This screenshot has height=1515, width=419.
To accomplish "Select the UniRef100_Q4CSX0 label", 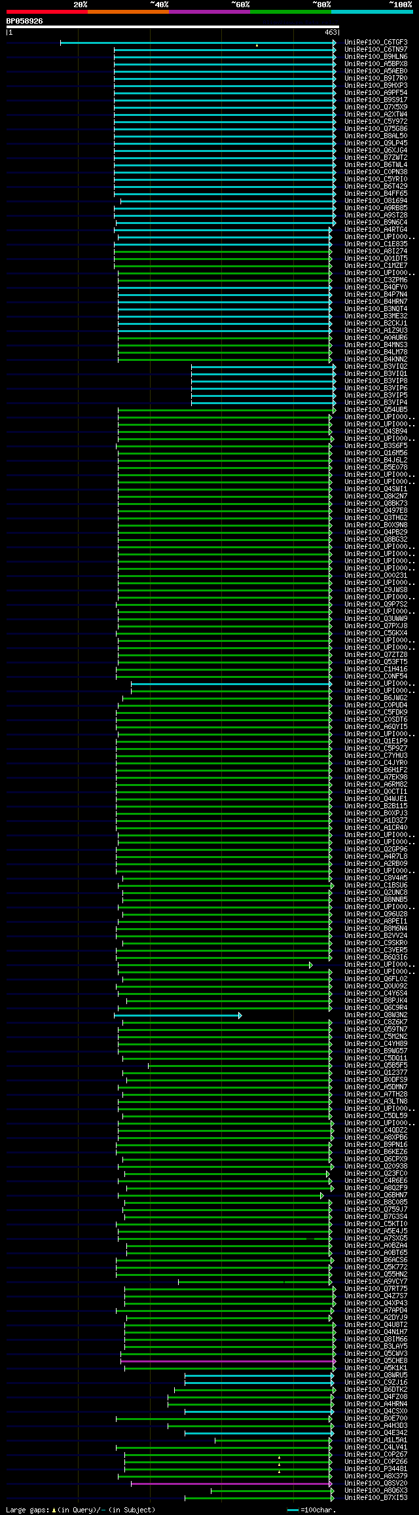I will [376, 1412].
